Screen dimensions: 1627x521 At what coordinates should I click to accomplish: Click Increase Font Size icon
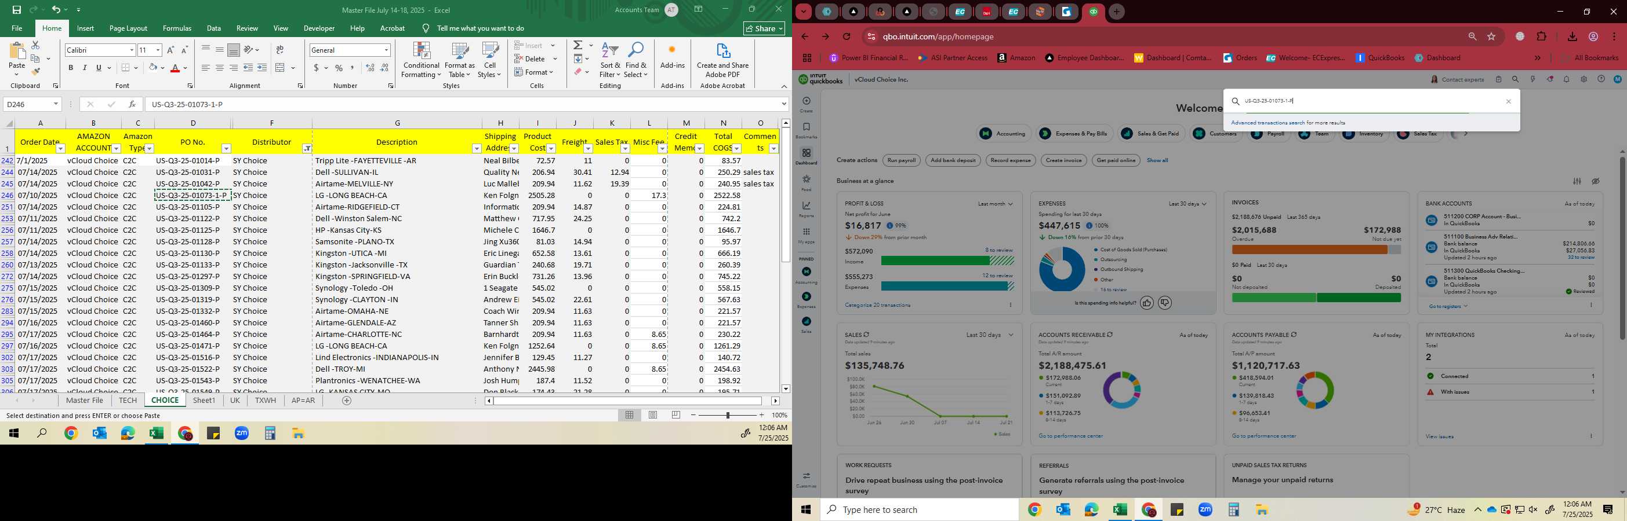click(x=170, y=50)
